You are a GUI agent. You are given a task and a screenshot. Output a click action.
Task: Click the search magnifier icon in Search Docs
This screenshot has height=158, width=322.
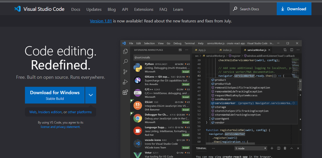pyautogui.click(x=235, y=9)
